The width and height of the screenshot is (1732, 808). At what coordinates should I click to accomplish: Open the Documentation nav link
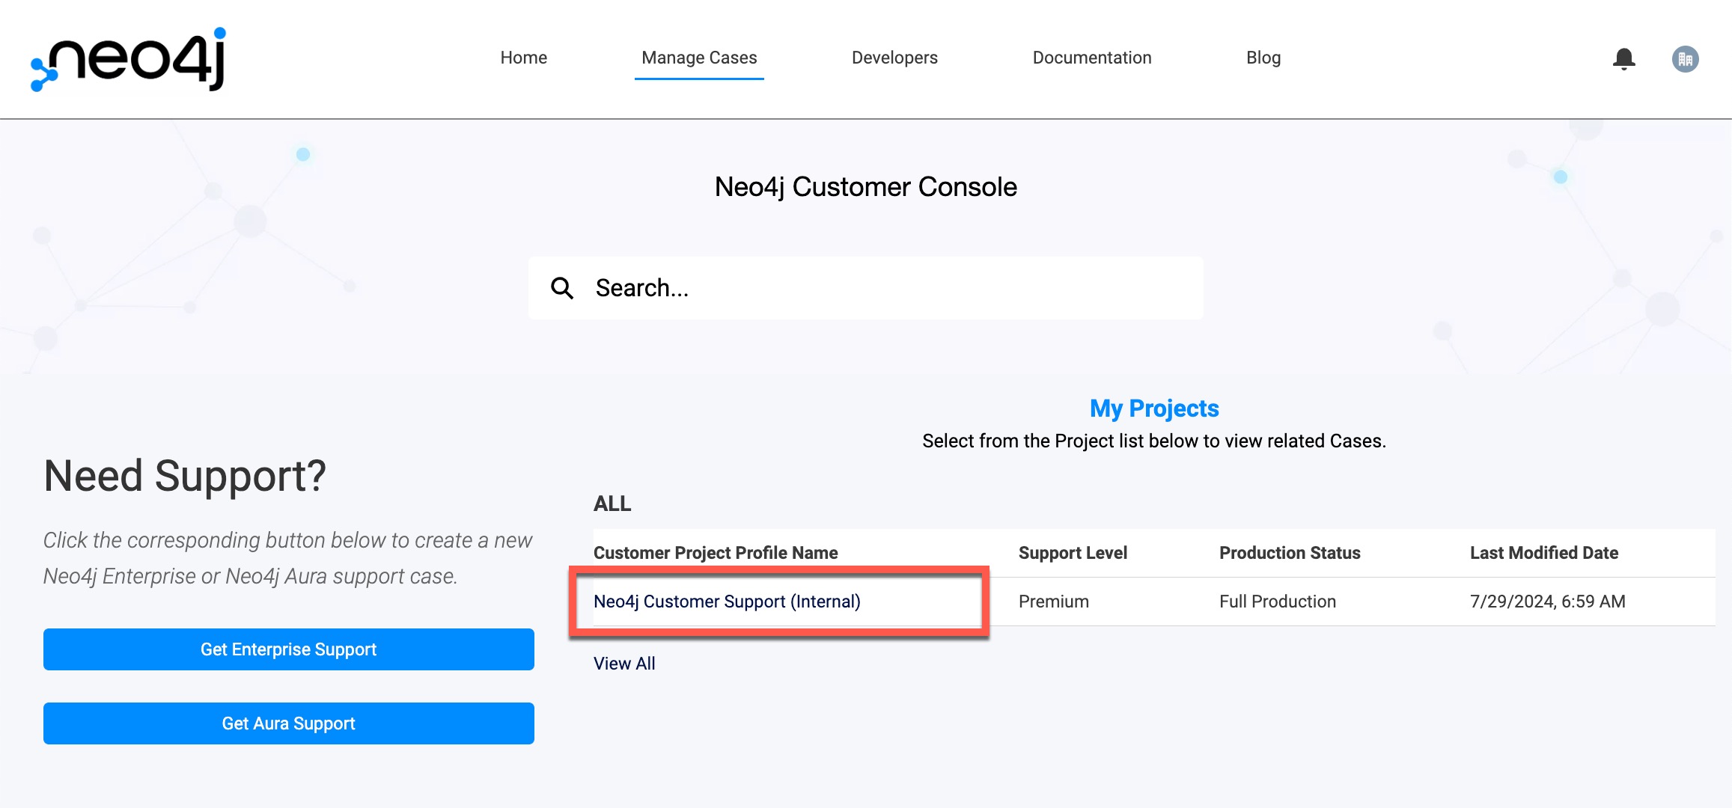pyautogui.click(x=1092, y=58)
